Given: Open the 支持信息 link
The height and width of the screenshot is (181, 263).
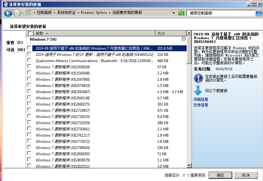Looking at the screenshot, I should [201, 105].
